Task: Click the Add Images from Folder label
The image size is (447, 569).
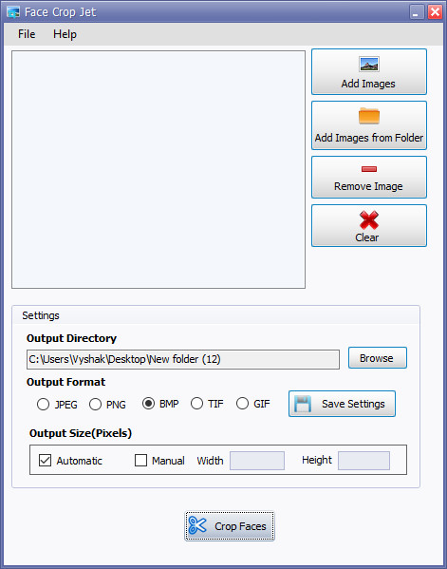Action: pyautogui.click(x=369, y=138)
